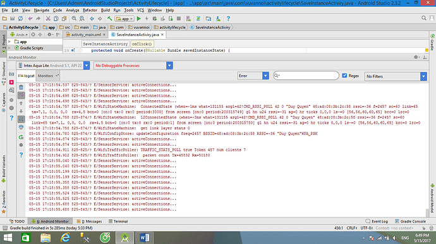Click the Clear logcat trash icon
The width and height of the screenshot is (436, 244).
tap(21, 87)
